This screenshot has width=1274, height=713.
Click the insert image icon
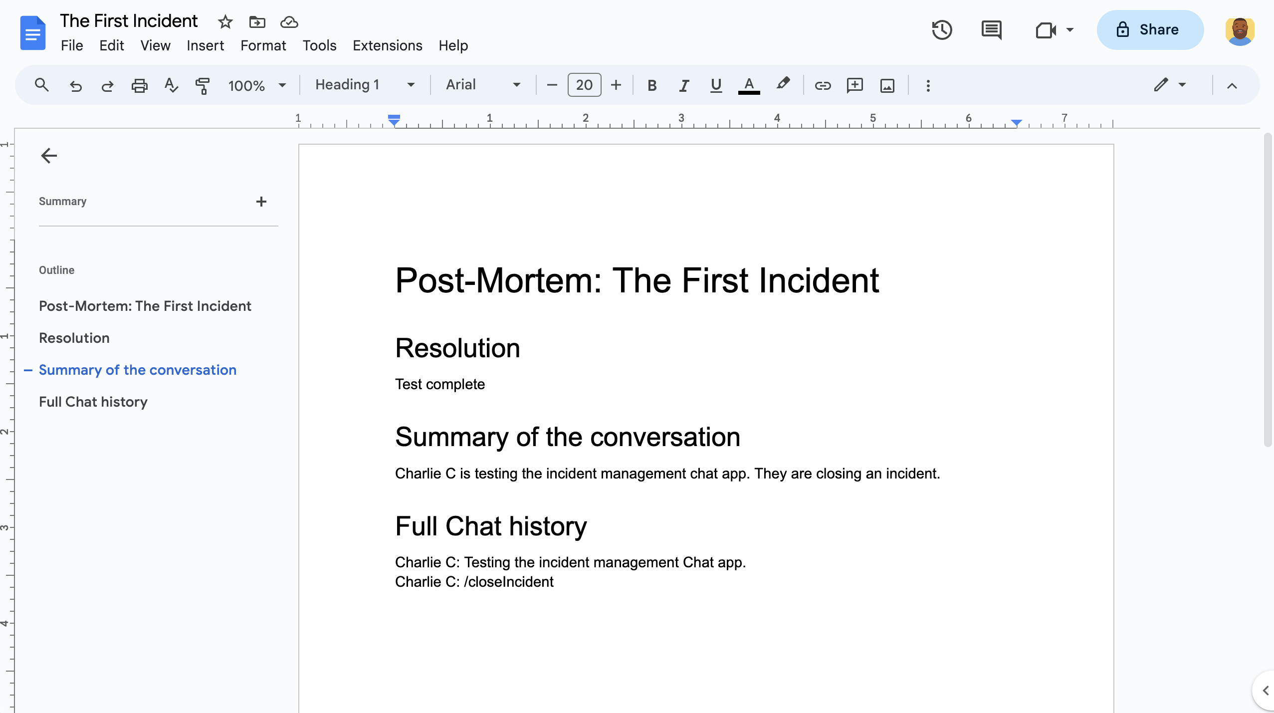coord(887,85)
